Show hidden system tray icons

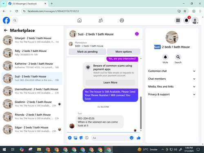click(x=162, y=150)
